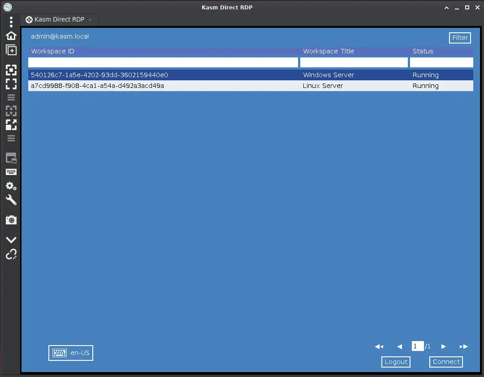
Task: Click the new connection plus icon
Action: [x=11, y=50]
